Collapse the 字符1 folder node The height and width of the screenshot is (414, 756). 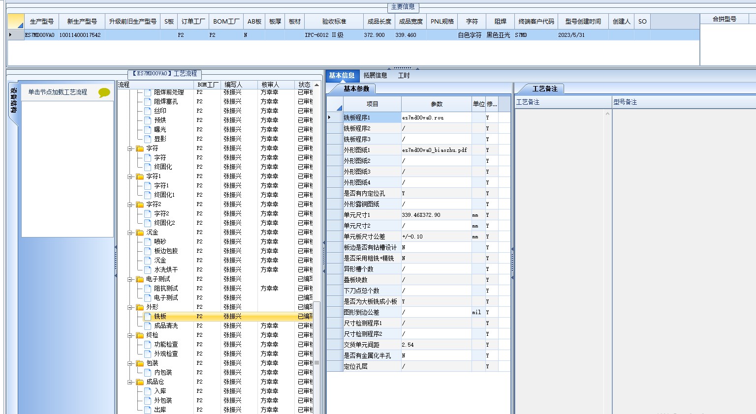[130, 177]
